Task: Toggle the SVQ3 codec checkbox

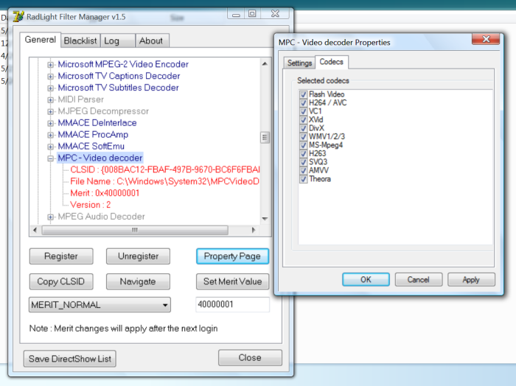Action: tap(303, 162)
